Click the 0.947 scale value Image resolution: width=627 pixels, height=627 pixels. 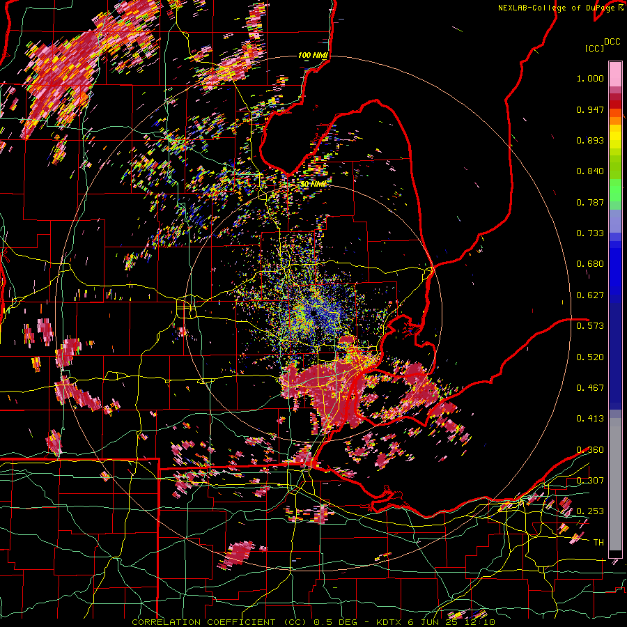click(590, 109)
